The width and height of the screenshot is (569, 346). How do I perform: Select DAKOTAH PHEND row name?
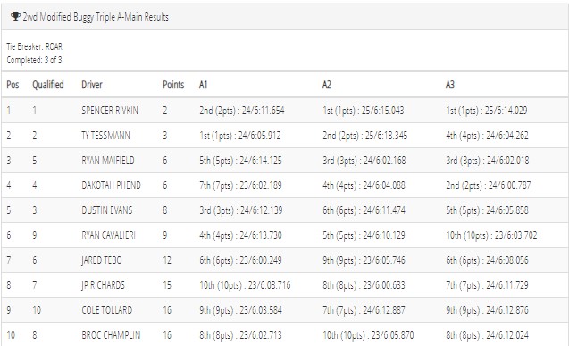(x=111, y=185)
